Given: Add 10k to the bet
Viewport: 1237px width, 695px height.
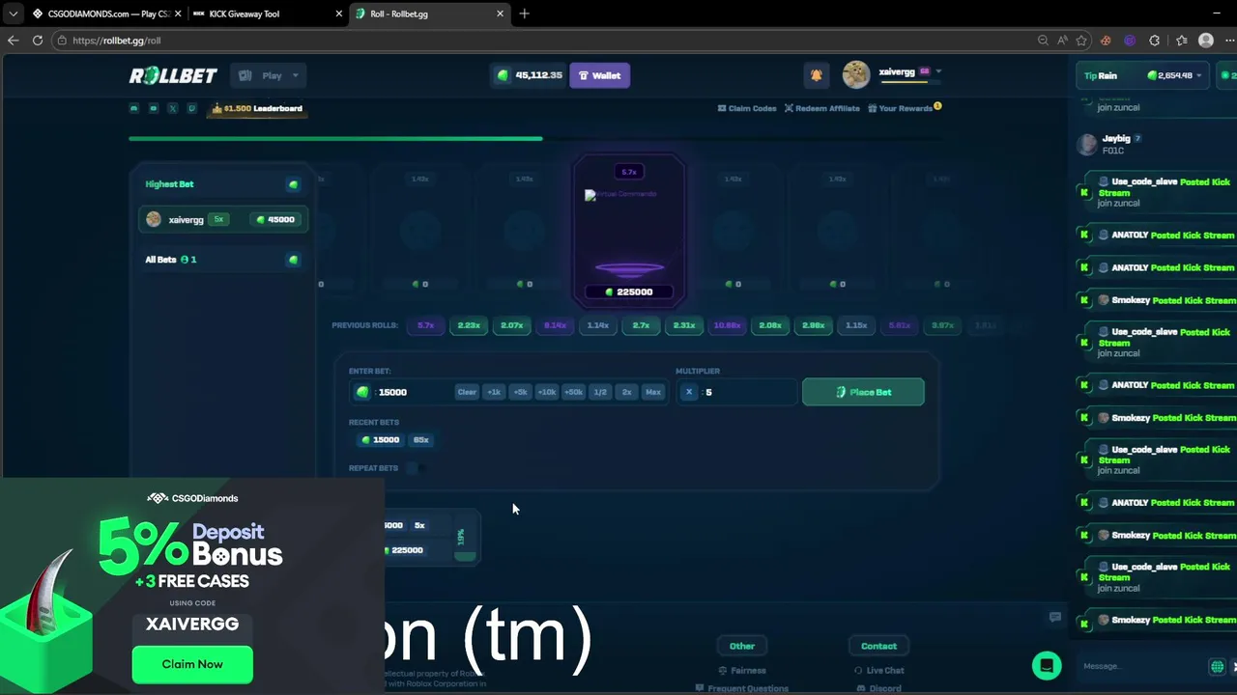Looking at the screenshot, I should (x=547, y=392).
